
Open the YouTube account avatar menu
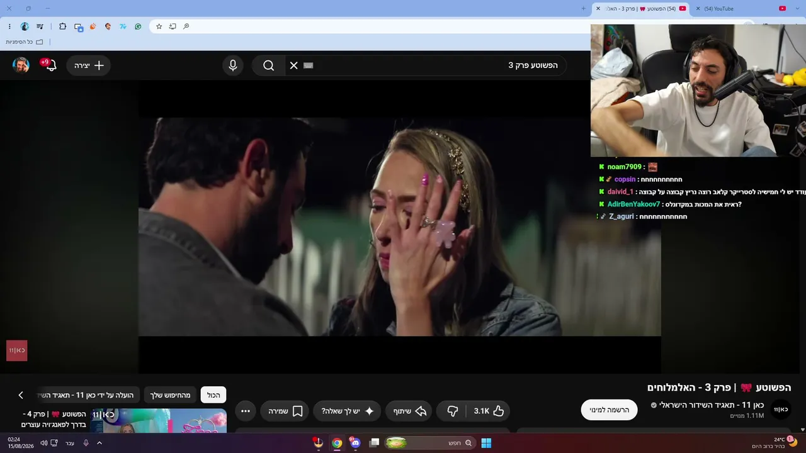point(21,65)
